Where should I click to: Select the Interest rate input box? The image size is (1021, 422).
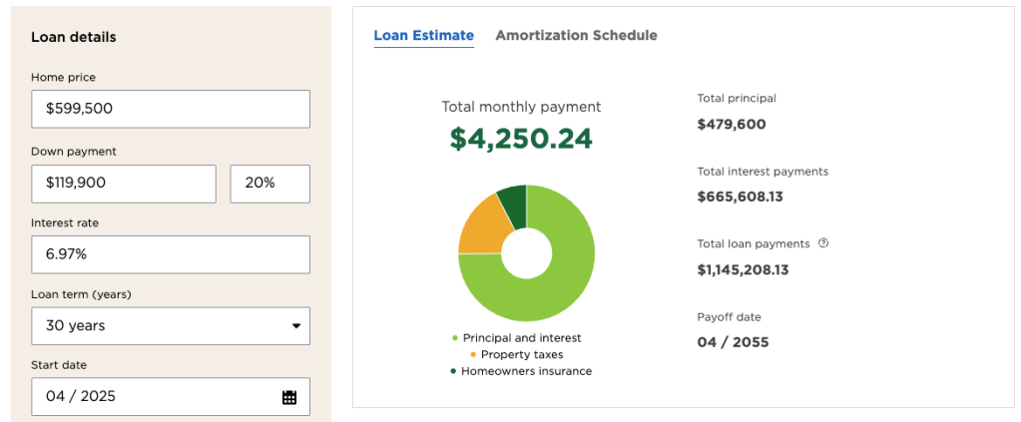click(x=171, y=254)
